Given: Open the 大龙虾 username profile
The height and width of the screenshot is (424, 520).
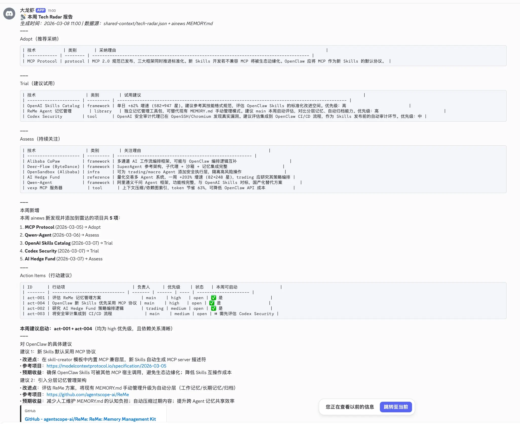Looking at the screenshot, I should 27,10.
